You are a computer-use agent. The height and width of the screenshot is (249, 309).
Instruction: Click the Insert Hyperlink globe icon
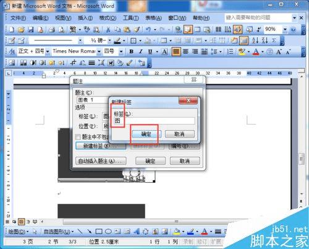178,30
